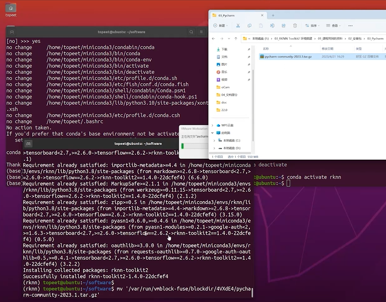Click new-tab icon in front terminal titlebar
386x302 pixels.
(x=29, y=144)
